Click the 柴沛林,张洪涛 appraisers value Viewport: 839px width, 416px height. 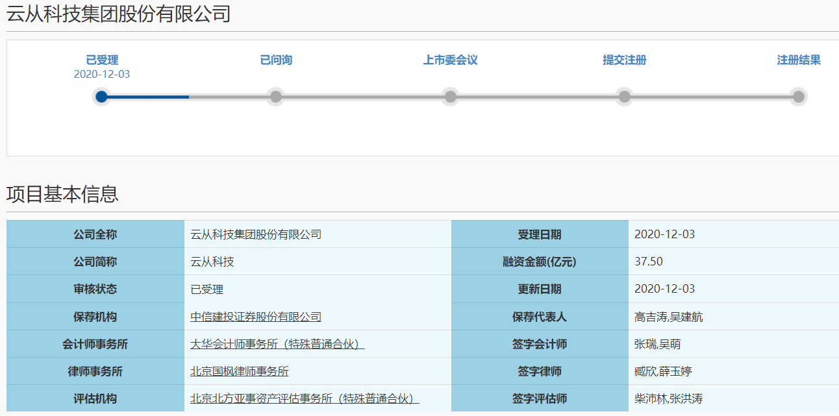click(x=668, y=398)
